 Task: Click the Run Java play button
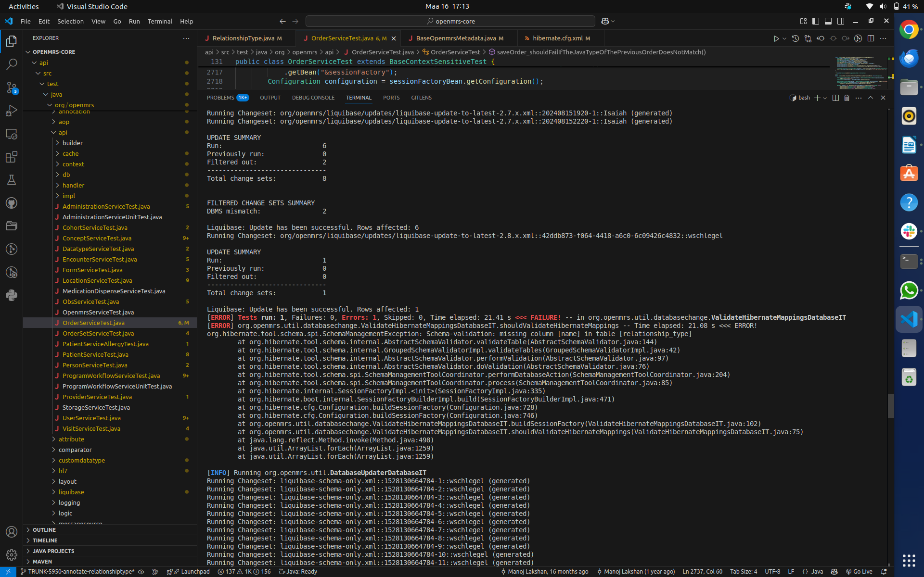[776, 38]
